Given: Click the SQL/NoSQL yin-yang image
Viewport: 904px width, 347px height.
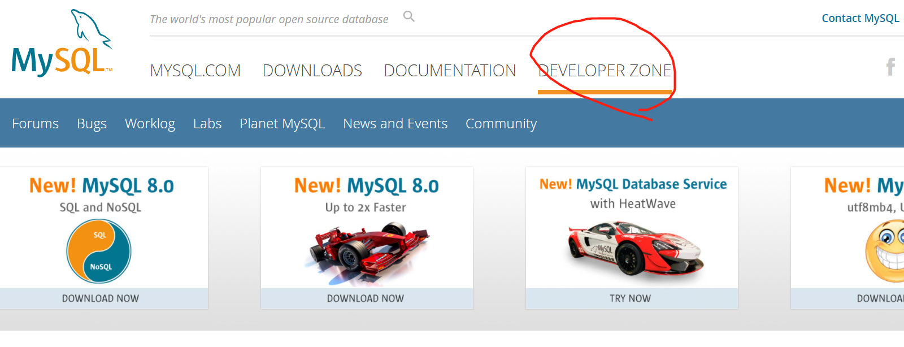Looking at the screenshot, I should click(x=99, y=251).
